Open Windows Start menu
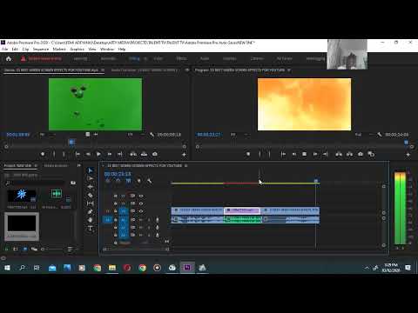The width and height of the screenshot is (418, 313). (7, 268)
